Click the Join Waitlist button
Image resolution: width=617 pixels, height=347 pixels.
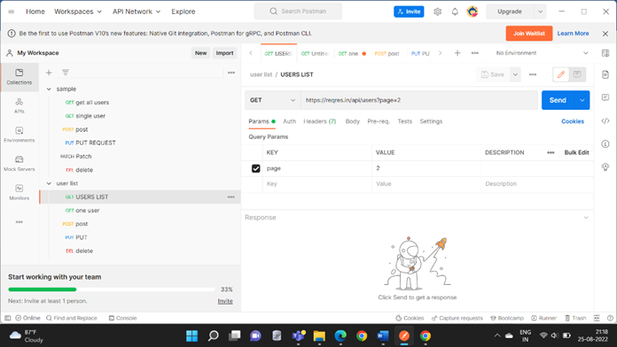[x=529, y=34]
